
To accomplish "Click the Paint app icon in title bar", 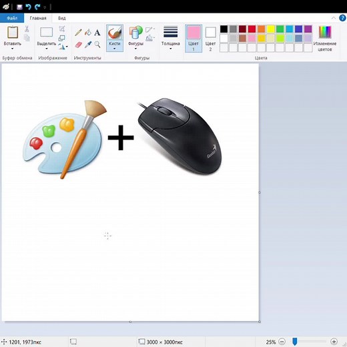I will [6, 7].
